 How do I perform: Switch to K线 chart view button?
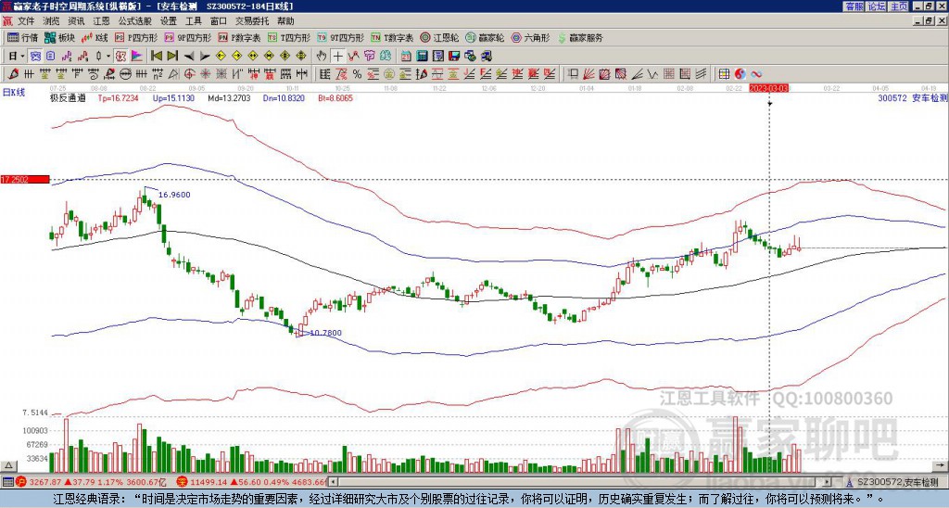94,37
